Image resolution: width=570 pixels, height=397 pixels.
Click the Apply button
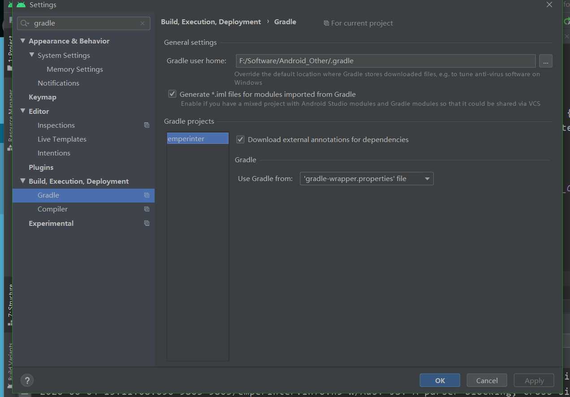(534, 380)
